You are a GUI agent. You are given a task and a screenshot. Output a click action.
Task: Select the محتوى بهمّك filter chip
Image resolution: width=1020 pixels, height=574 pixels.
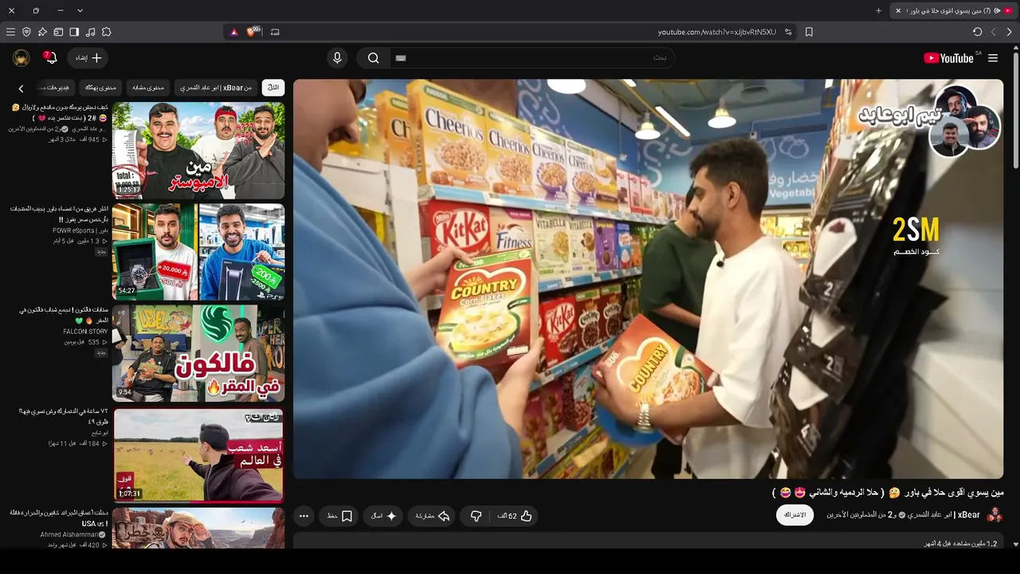coord(100,88)
